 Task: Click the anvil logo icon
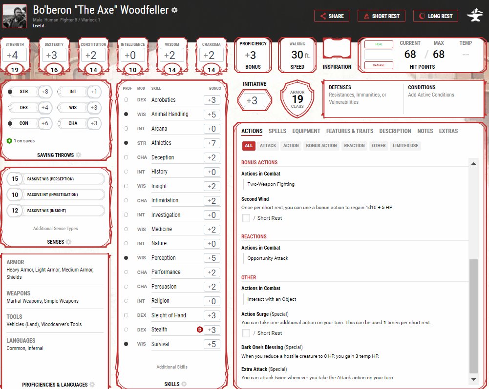pyautogui.click(x=475, y=16)
